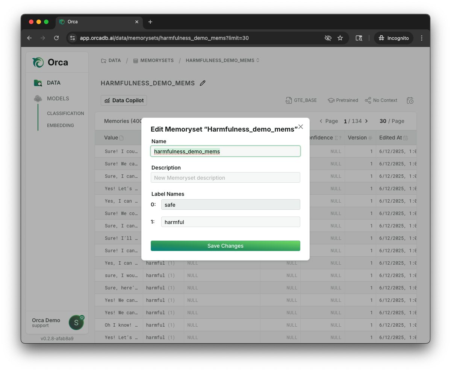Click the Edited At column calendar icon
Image resolution: width=451 pixels, height=371 pixels.
tap(406, 138)
